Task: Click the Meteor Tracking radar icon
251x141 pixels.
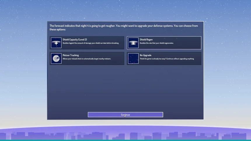Action: [56, 59]
